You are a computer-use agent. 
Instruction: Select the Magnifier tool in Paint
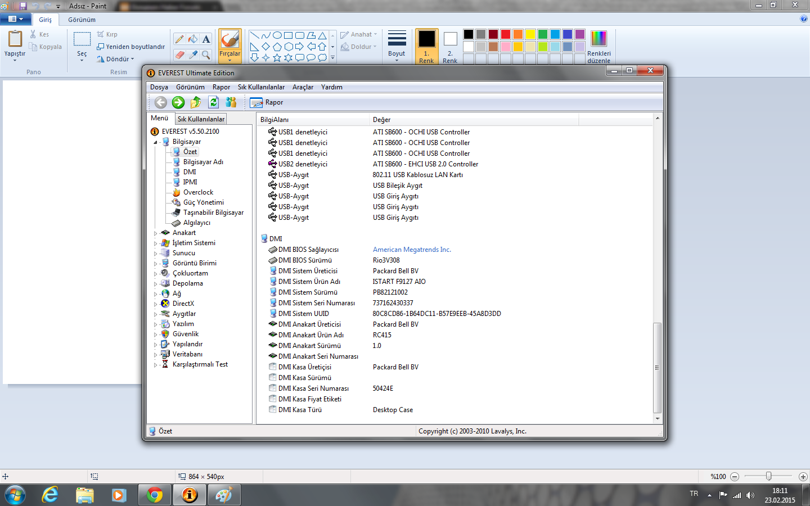[x=206, y=55]
